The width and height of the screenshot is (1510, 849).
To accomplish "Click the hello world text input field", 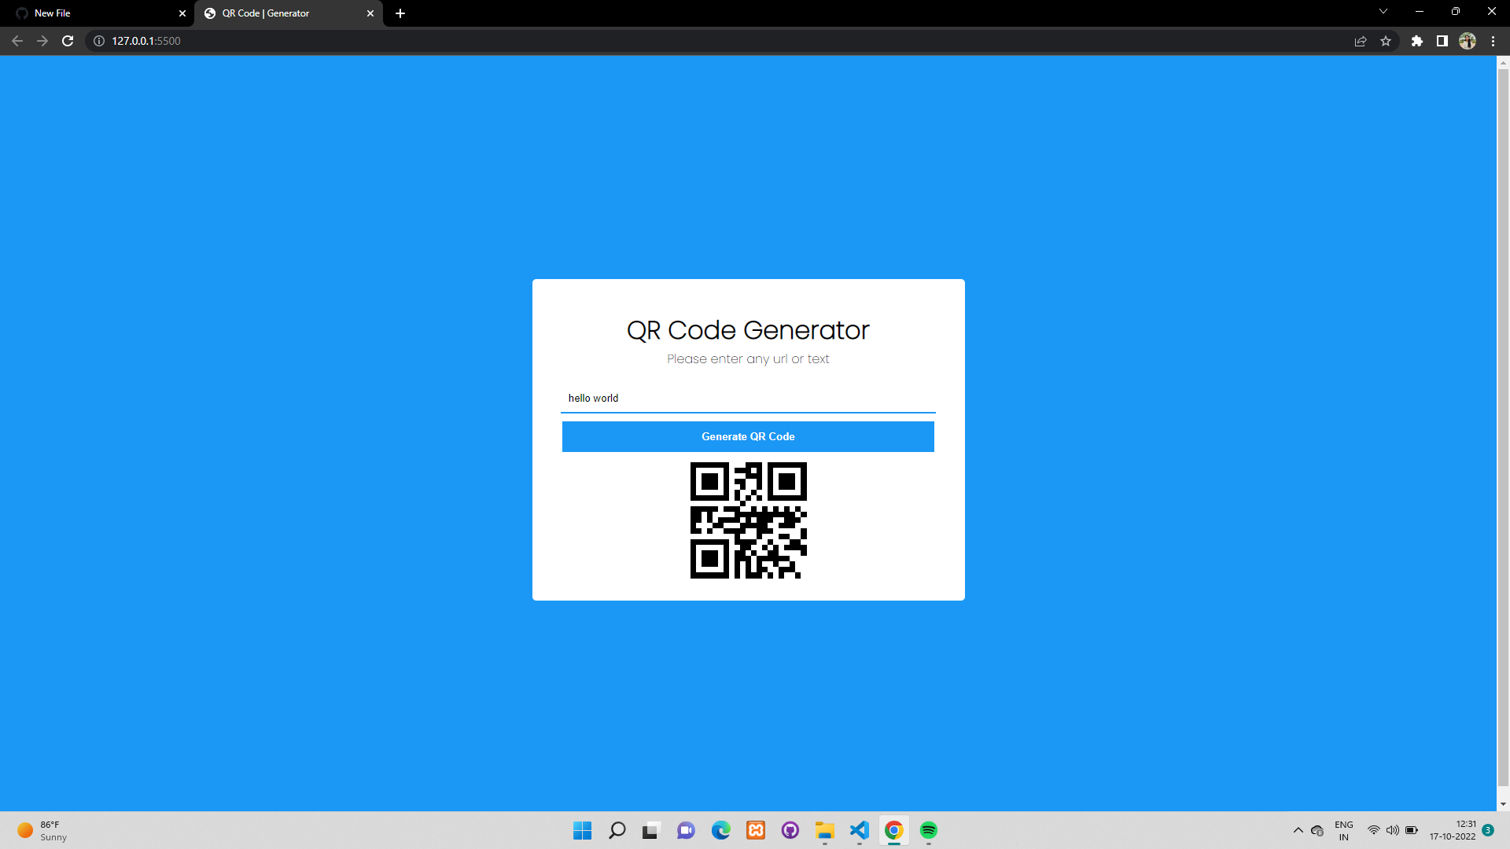I will pyautogui.click(x=747, y=398).
